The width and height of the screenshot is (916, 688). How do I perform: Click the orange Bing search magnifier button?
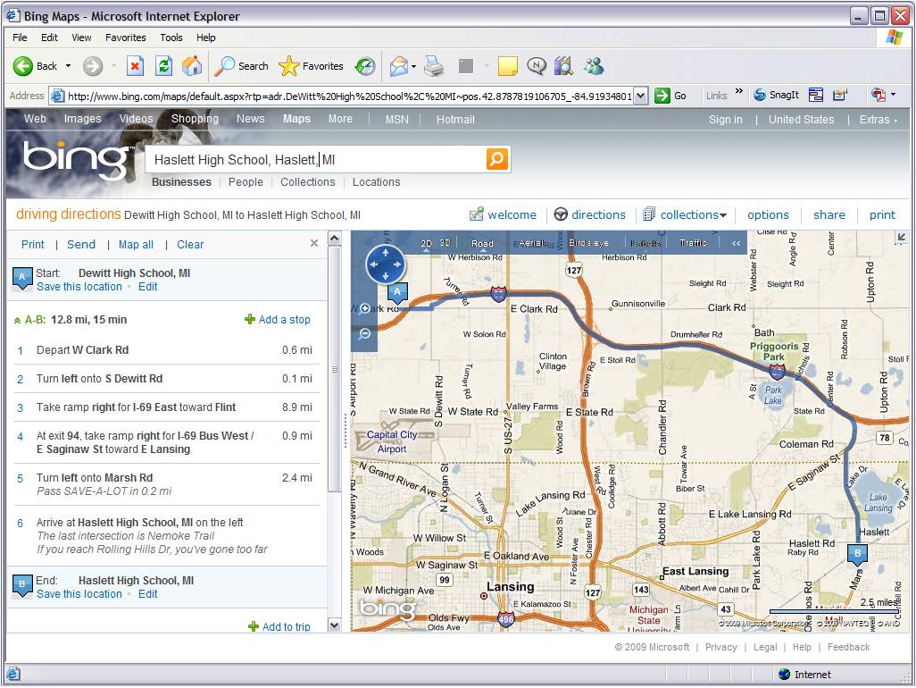pos(496,158)
